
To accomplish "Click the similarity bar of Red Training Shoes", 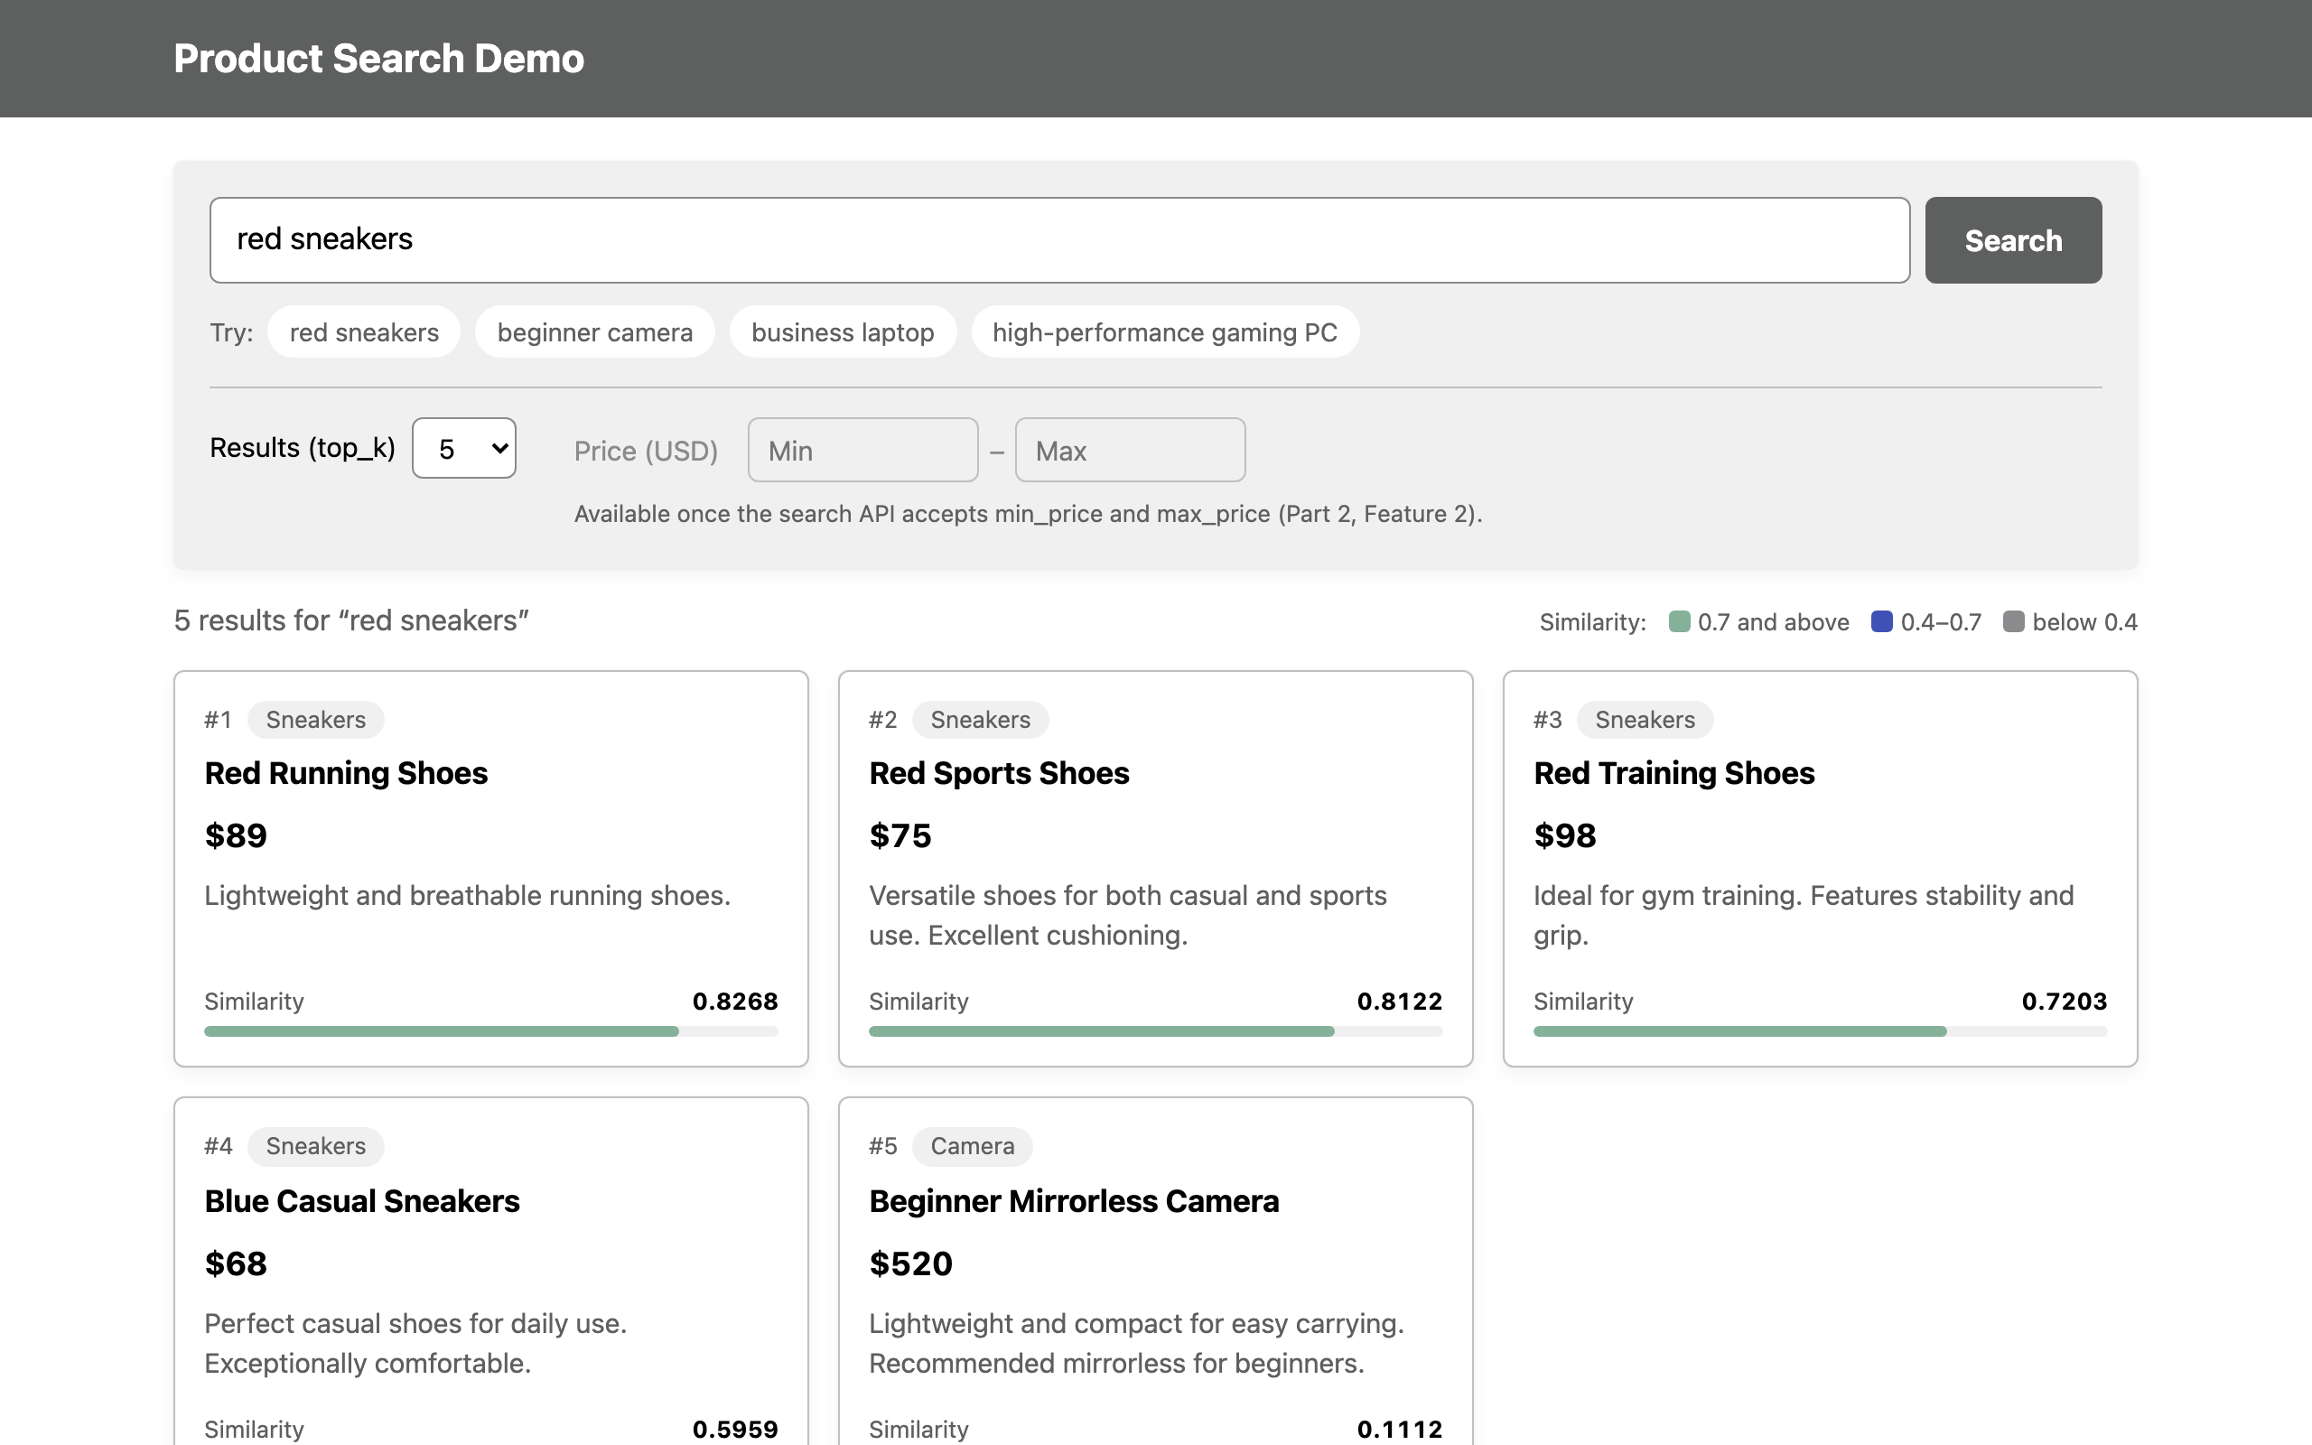I will click(1820, 1031).
